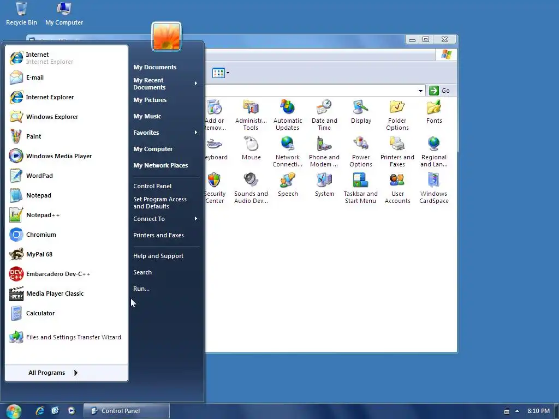
Task: Launch Windows Explorer from start menu
Action: [x=66, y=117]
